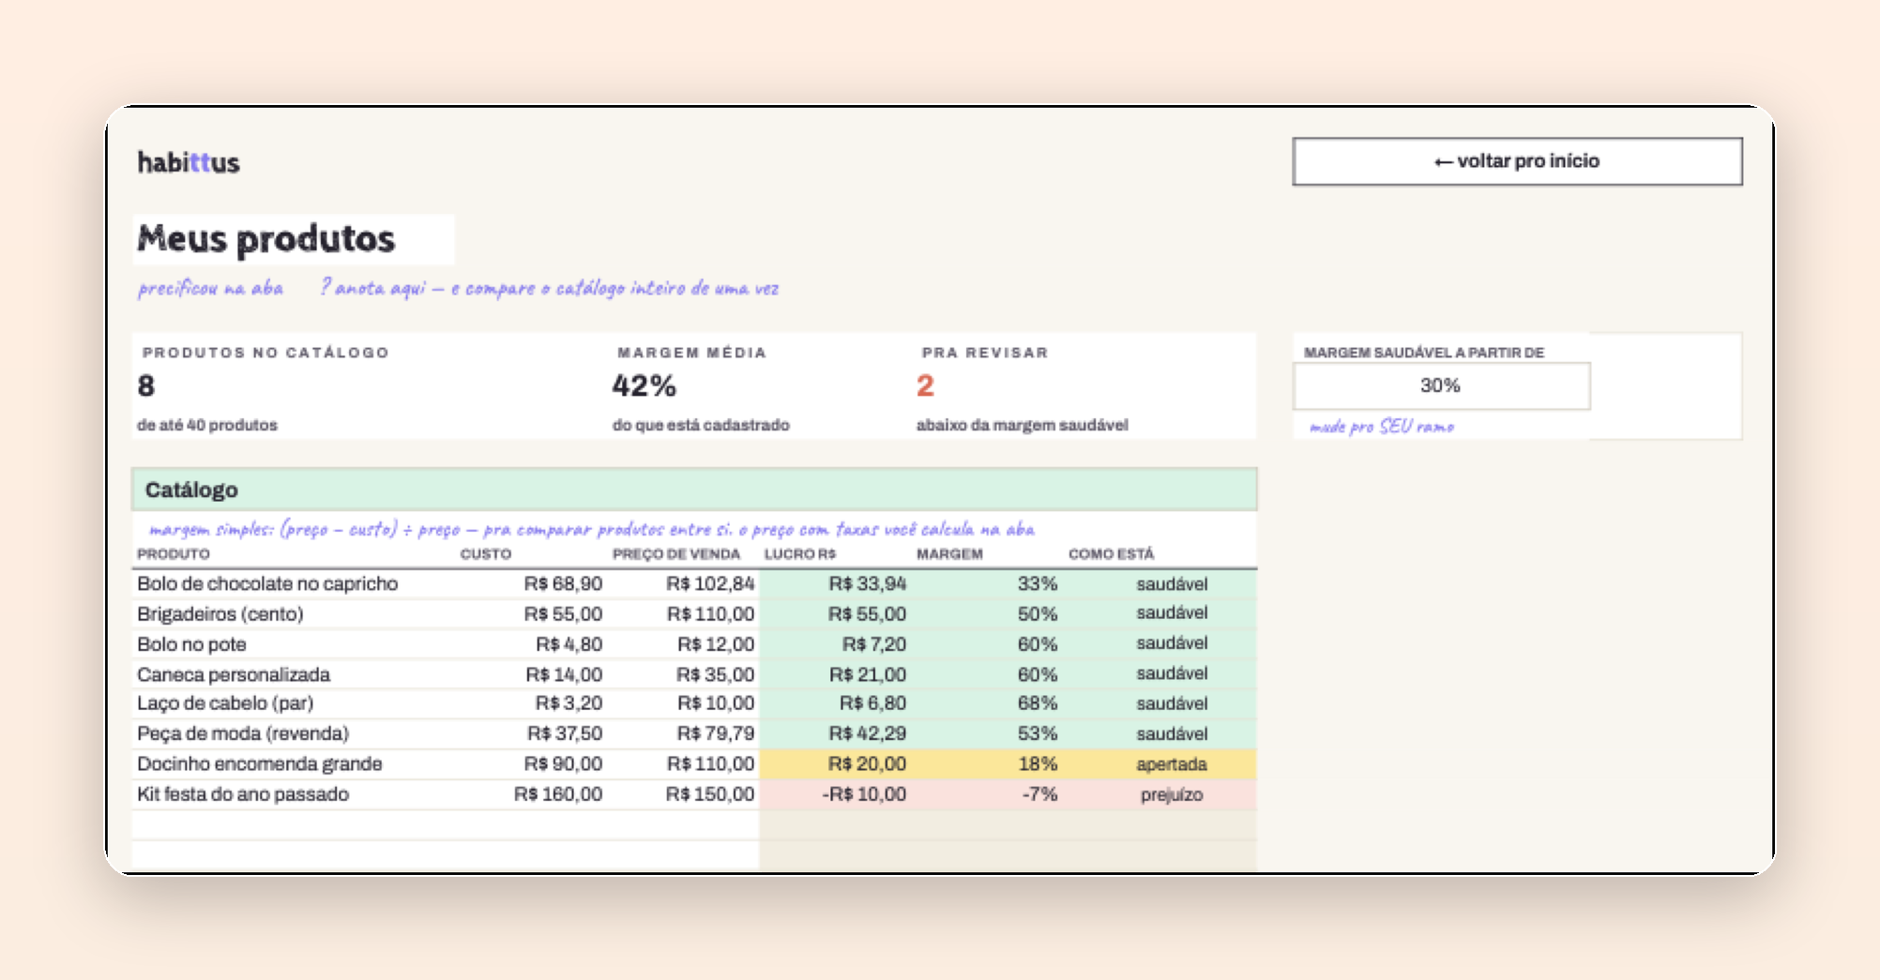This screenshot has height=980, width=1880.
Task: Click the habittus logo
Action: click(189, 162)
